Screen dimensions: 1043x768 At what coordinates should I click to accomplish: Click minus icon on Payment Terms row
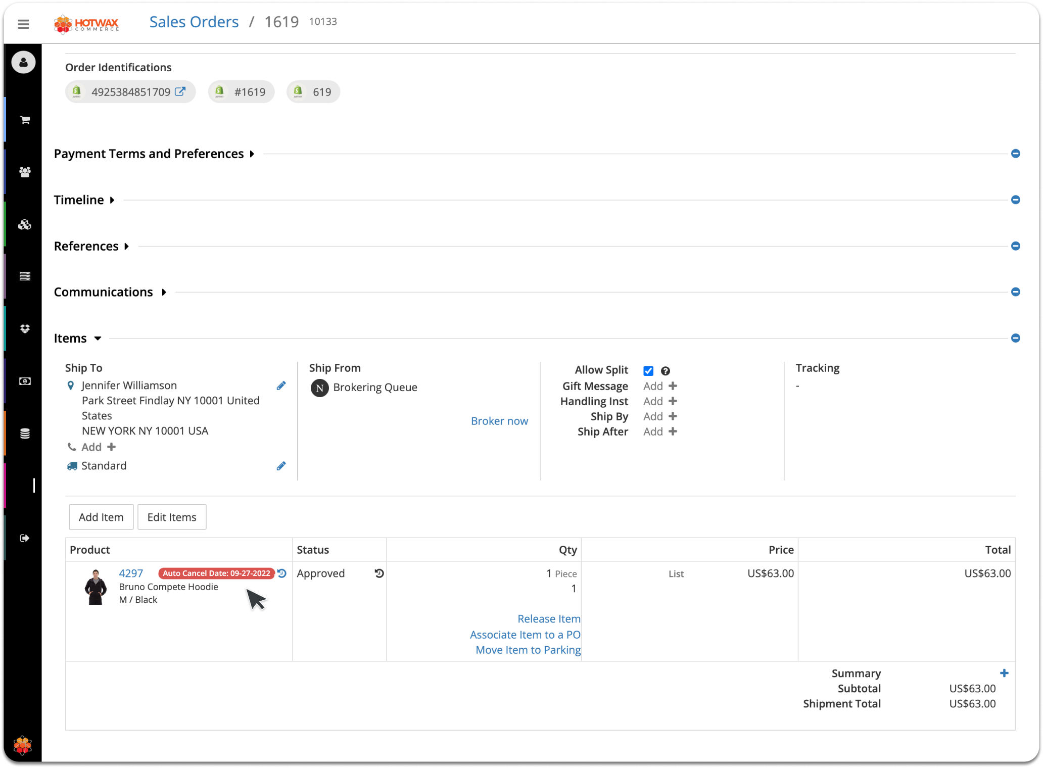[x=1015, y=154]
